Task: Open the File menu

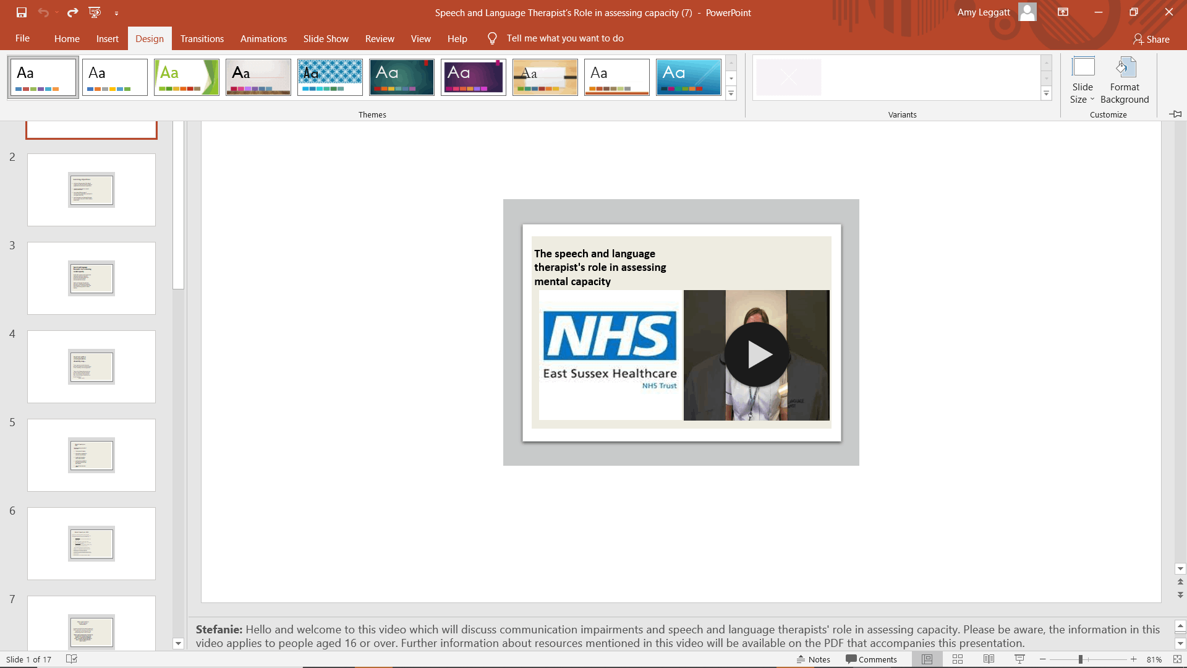Action: 22,38
